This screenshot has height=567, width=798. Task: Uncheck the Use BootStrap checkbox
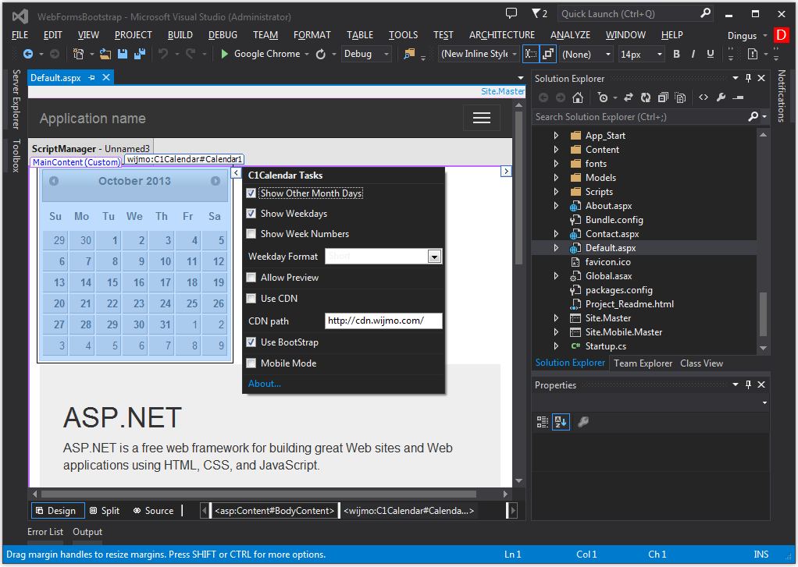coord(251,342)
